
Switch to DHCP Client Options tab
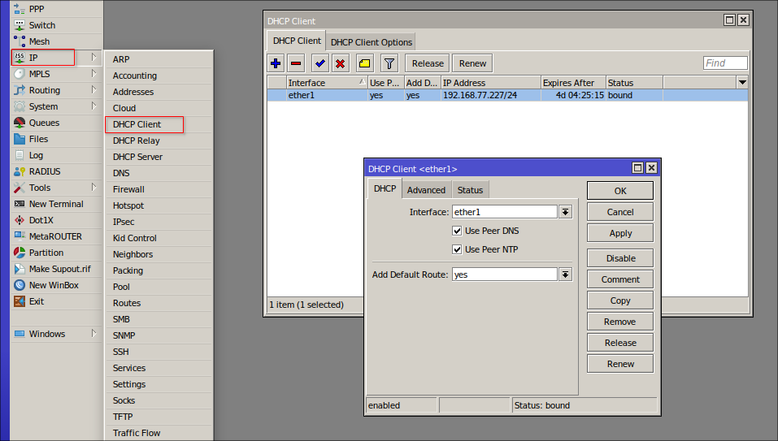[x=372, y=42]
